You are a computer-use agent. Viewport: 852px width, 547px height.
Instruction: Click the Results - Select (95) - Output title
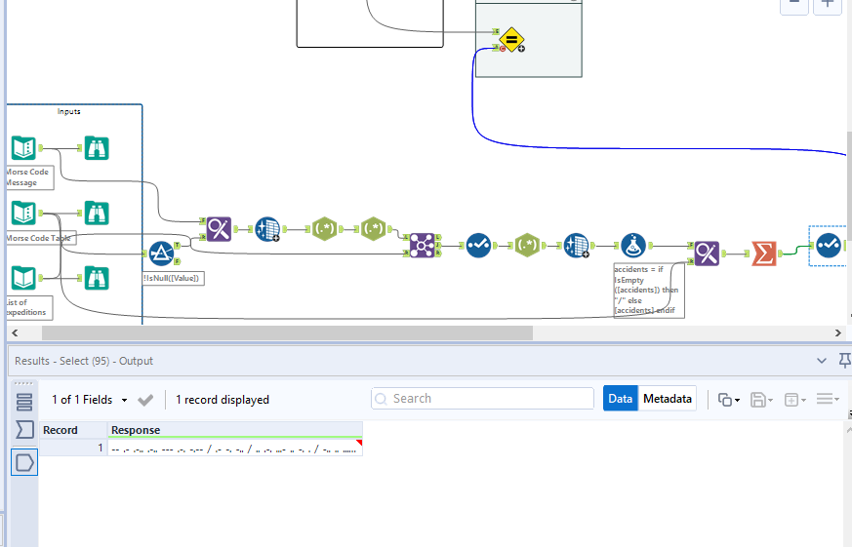click(x=84, y=361)
